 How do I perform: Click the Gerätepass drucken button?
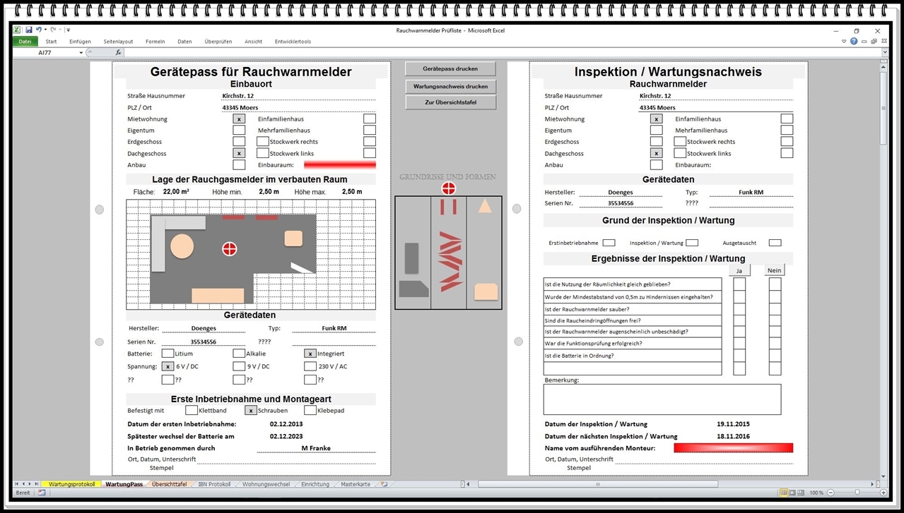click(450, 69)
